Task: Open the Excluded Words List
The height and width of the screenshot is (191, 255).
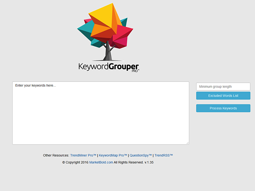Action: pyautogui.click(x=223, y=96)
